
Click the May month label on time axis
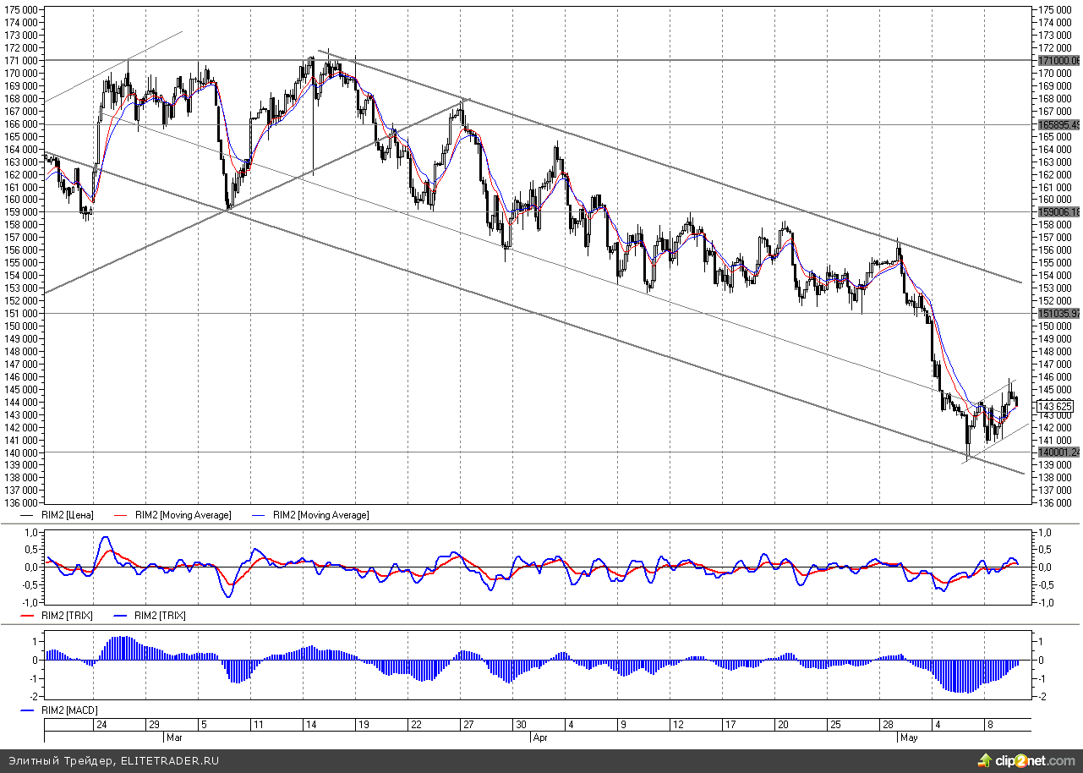click(909, 737)
